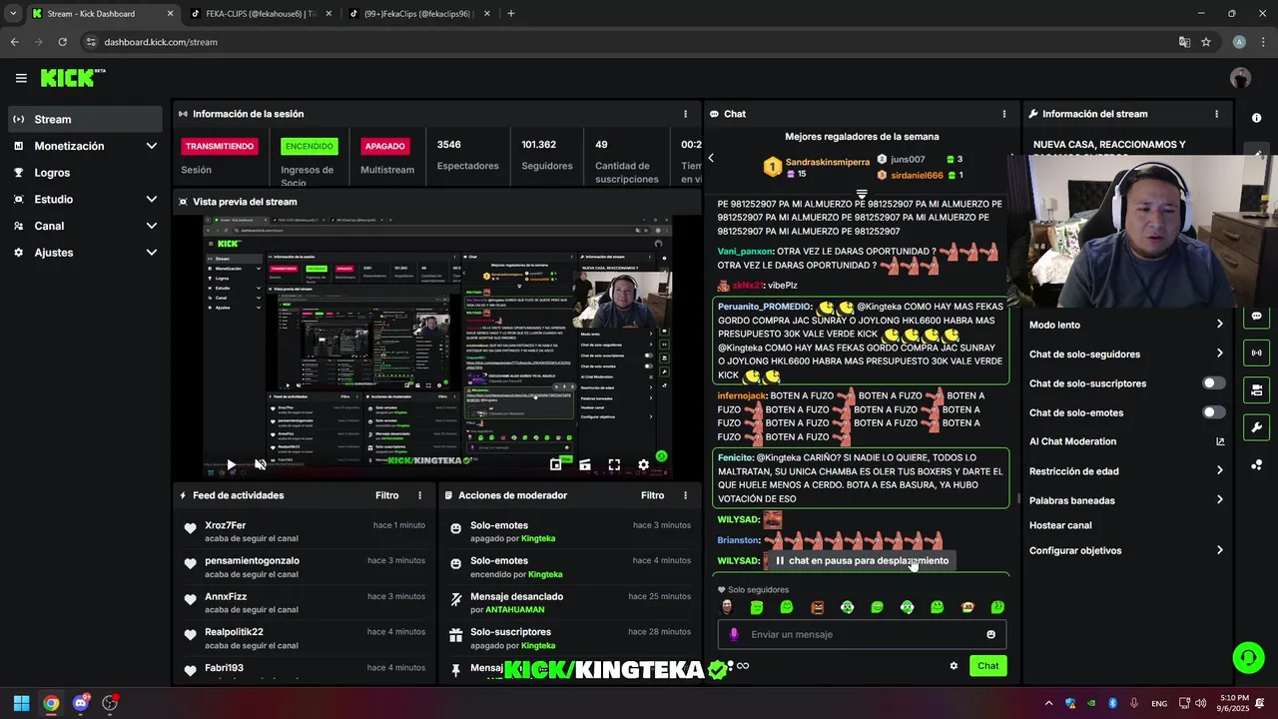This screenshot has height=719, width=1278.
Task: Open Discord from the taskbar
Action: pyautogui.click(x=81, y=703)
